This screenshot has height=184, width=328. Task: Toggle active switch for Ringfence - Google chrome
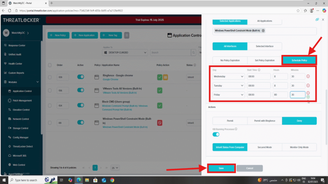(x=80, y=77)
